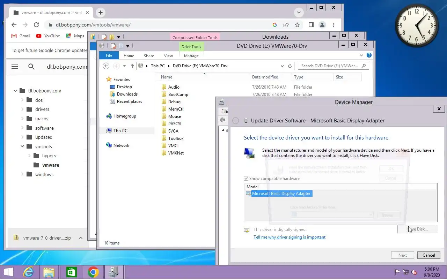Click the volume icon in system tray
This screenshot has width=447, height=279.
(x=414, y=272)
